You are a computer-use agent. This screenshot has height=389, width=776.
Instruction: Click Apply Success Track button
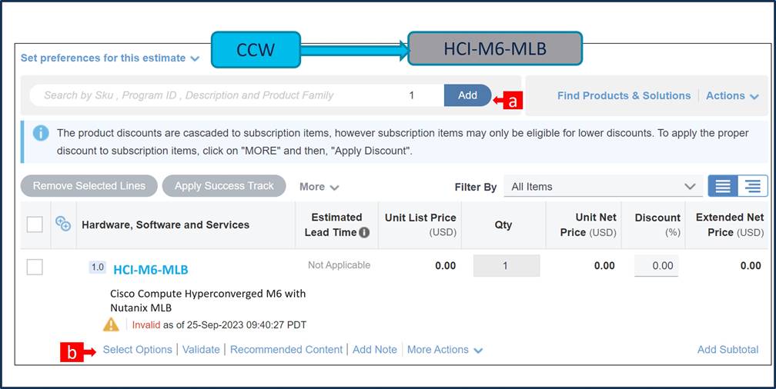(224, 186)
